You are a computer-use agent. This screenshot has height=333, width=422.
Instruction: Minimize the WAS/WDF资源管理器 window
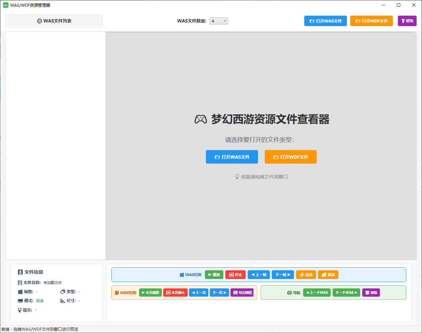pos(383,5)
